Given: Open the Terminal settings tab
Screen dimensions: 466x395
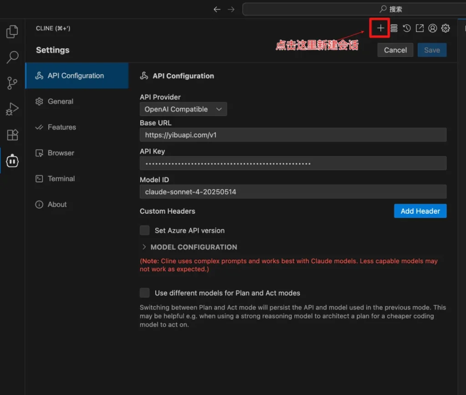Looking at the screenshot, I should 61,179.
